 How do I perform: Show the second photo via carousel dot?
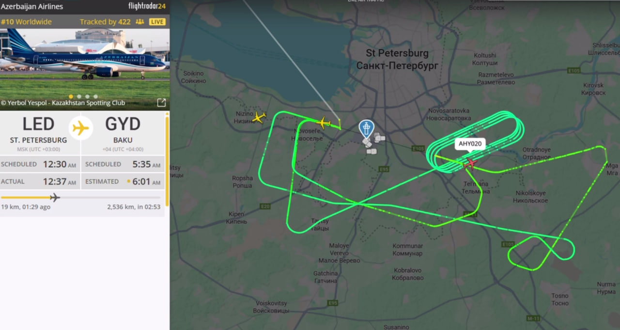tap(79, 96)
